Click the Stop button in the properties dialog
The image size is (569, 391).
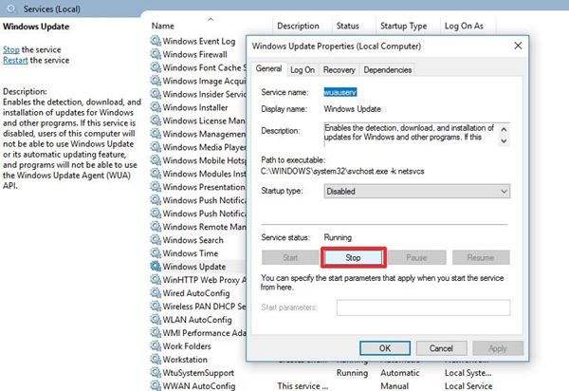click(x=353, y=258)
